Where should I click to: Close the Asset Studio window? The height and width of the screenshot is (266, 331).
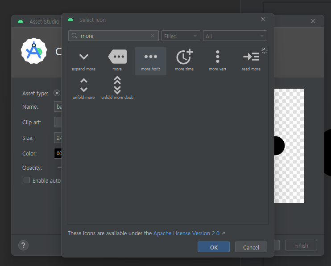point(313,21)
